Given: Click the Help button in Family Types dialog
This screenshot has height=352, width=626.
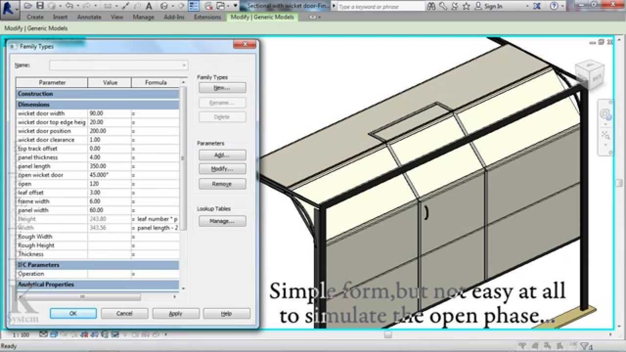Looking at the screenshot, I should coord(226,313).
